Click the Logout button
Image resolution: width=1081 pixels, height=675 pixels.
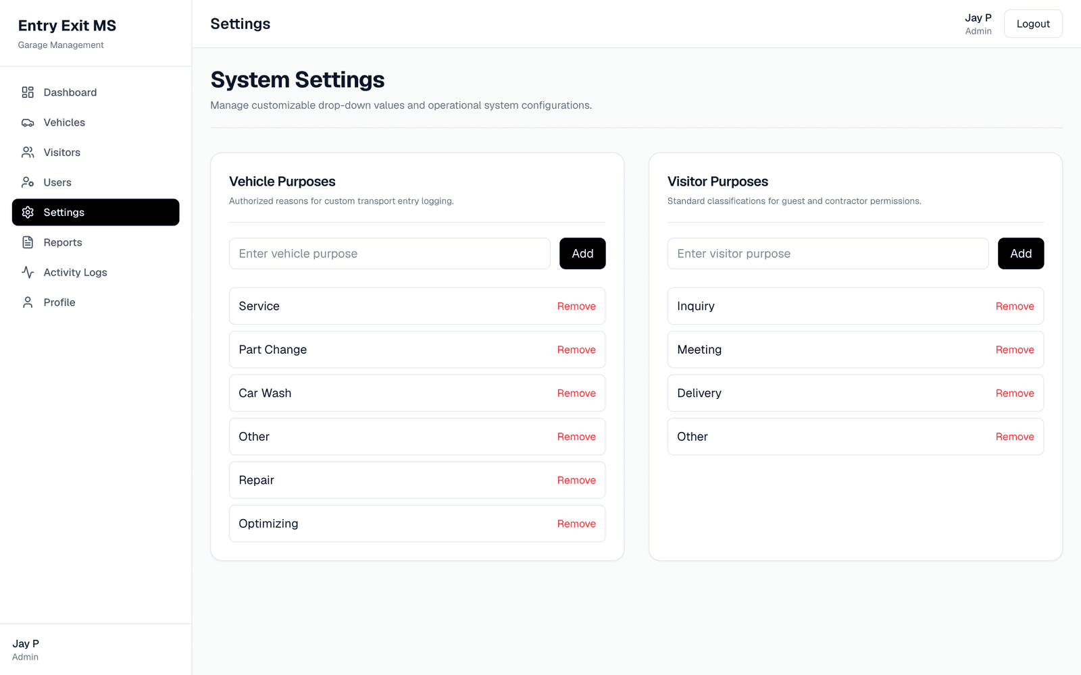pyautogui.click(x=1033, y=24)
